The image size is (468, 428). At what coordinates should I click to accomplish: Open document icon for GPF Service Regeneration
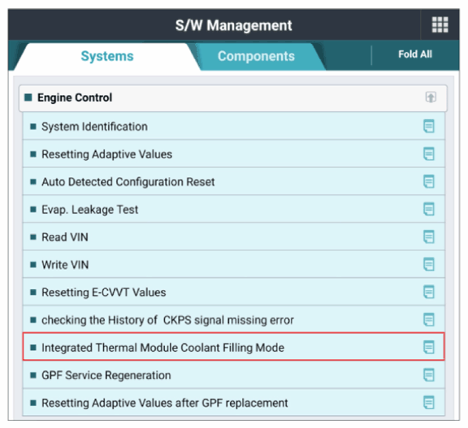pyautogui.click(x=429, y=375)
